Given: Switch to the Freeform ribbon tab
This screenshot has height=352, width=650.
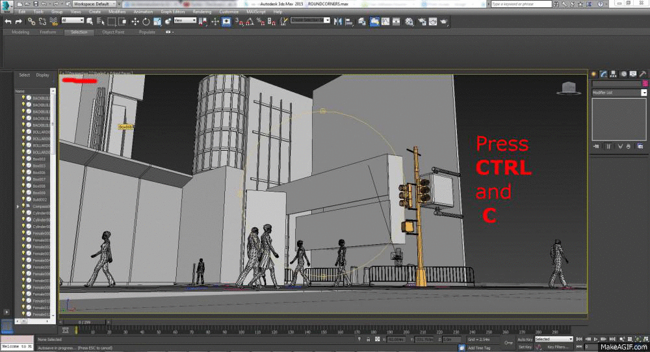Looking at the screenshot, I should point(47,32).
